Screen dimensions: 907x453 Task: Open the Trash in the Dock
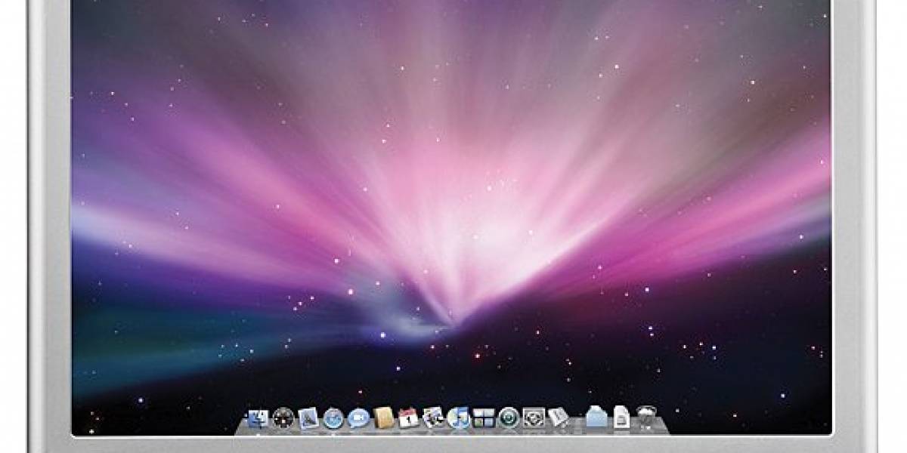click(646, 417)
